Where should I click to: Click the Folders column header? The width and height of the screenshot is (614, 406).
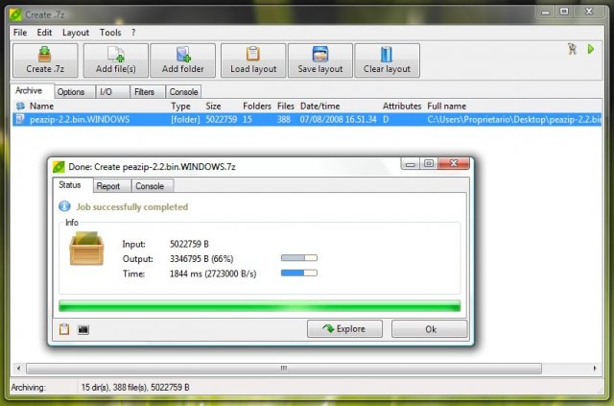click(x=257, y=107)
